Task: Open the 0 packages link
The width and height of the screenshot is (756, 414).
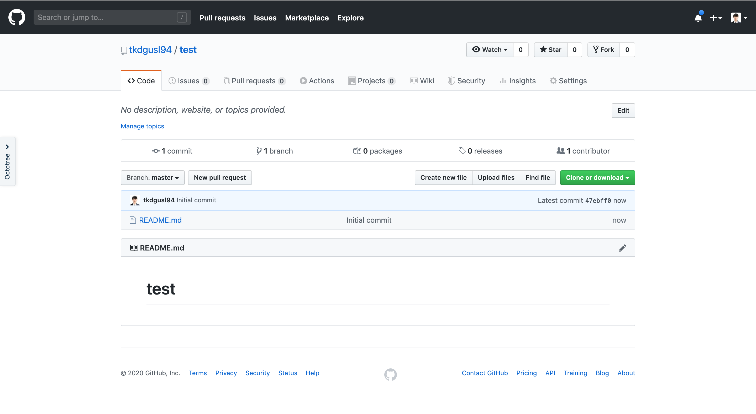Action: [378, 151]
